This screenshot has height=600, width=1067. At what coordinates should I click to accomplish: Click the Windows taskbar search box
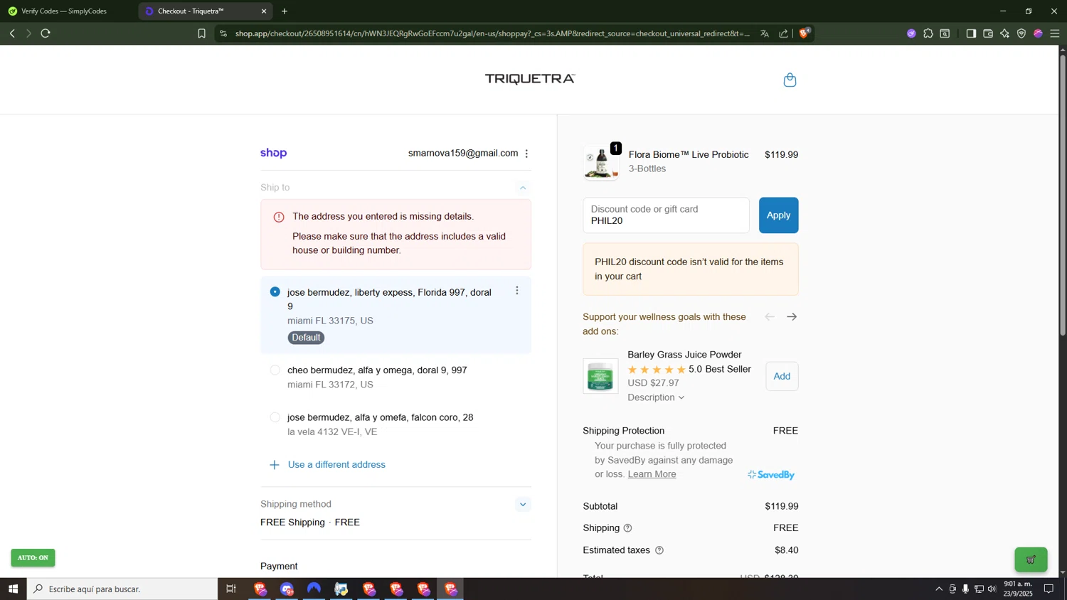click(122, 589)
